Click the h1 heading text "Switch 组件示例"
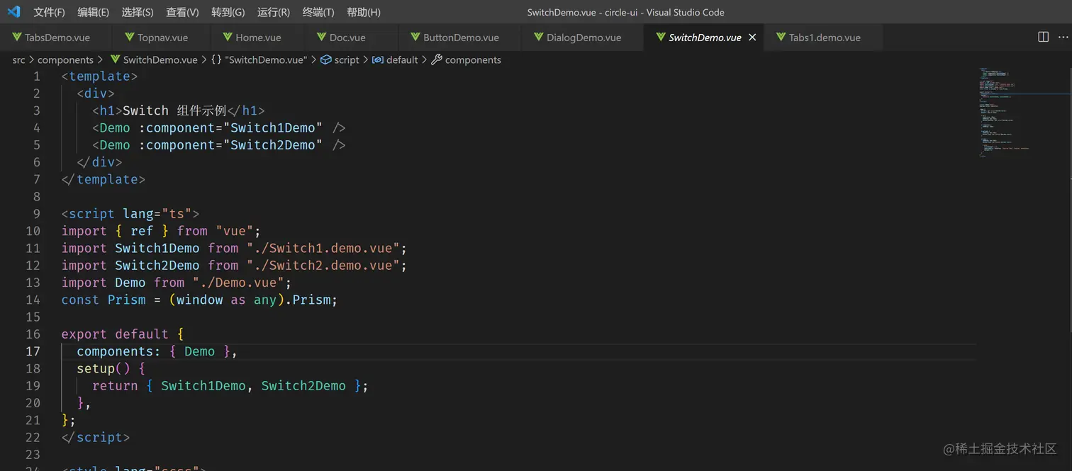 pos(174,110)
